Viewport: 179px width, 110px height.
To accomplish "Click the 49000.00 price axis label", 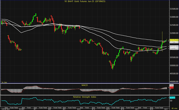I will point(174,82).
